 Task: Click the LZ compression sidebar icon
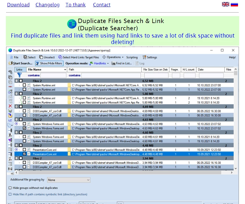coord(10,120)
